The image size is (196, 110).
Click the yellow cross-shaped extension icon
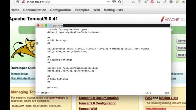point(177,2)
